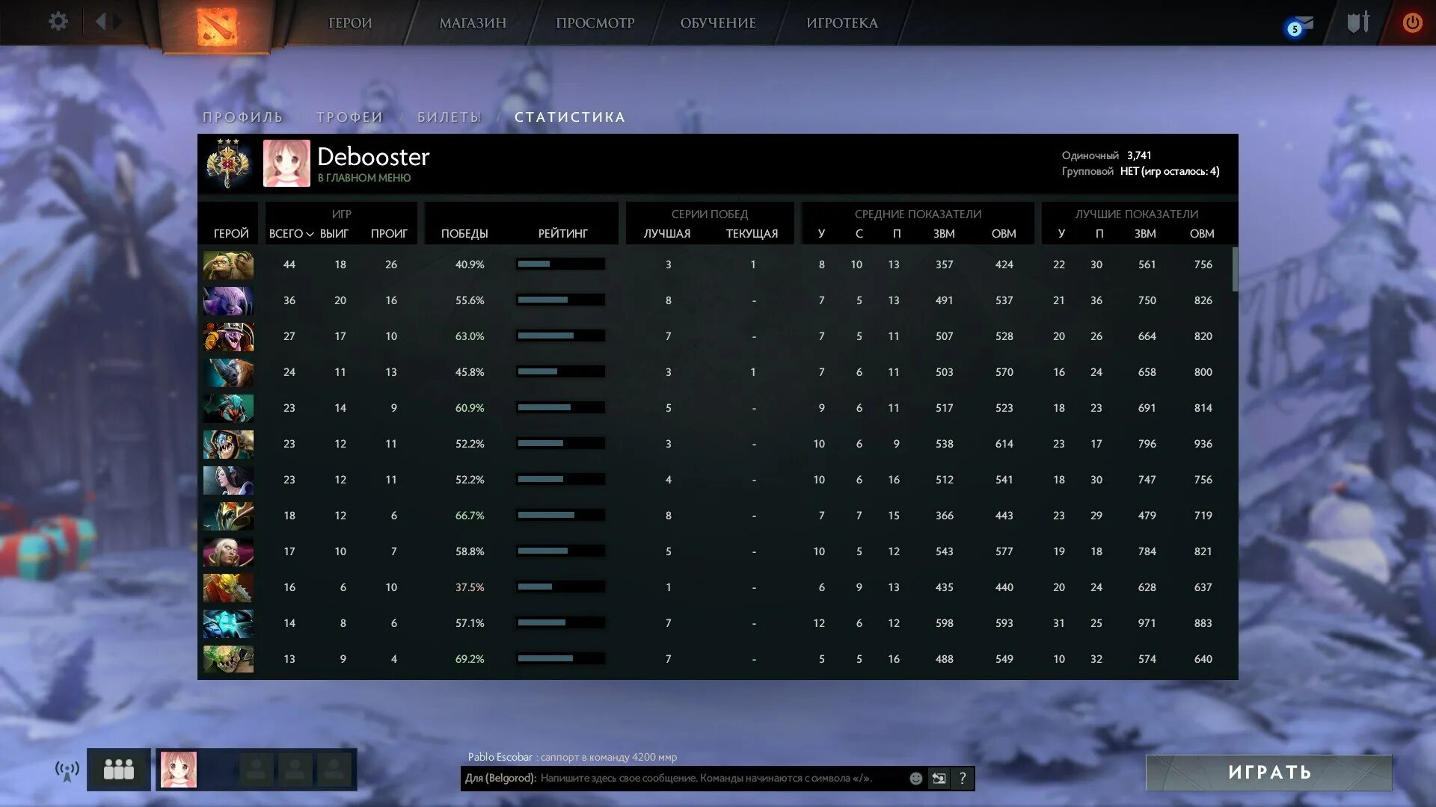Viewport: 1436px width, 807px height.
Task: Click best XPM value 936
Action: (x=1203, y=444)
